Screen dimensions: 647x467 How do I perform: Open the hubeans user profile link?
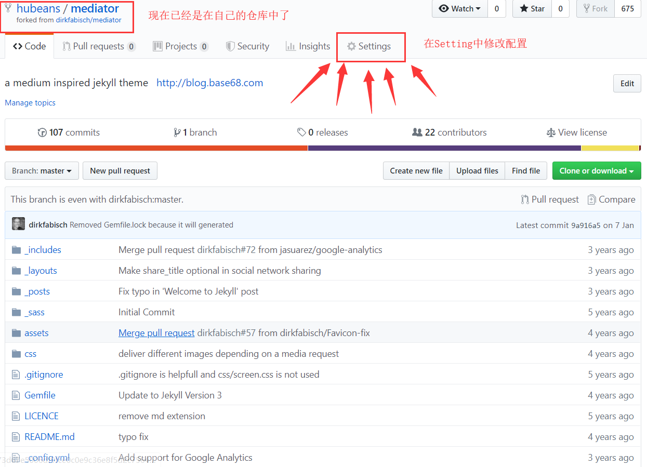(x=38, y=8)
